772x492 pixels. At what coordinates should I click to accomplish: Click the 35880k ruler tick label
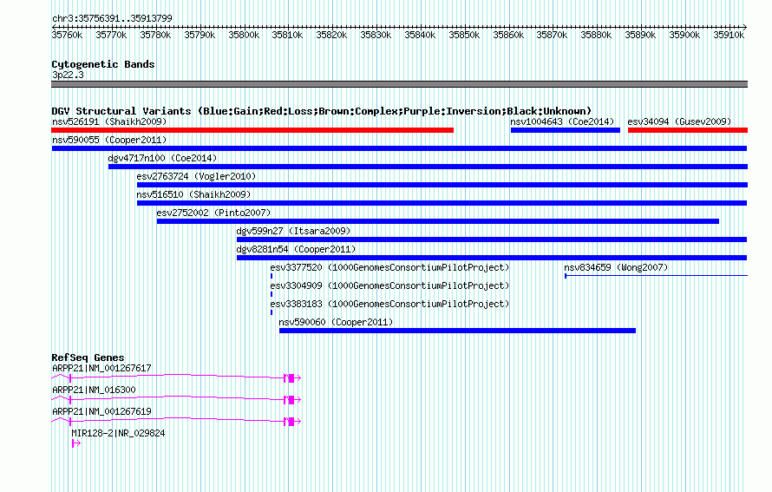tap(596, 35)
